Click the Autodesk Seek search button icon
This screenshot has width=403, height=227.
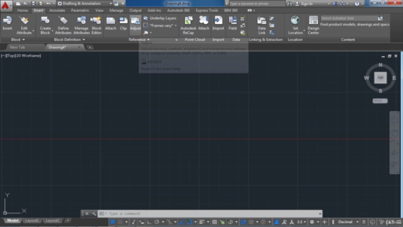pyautogui.click(x=380, y=18)
